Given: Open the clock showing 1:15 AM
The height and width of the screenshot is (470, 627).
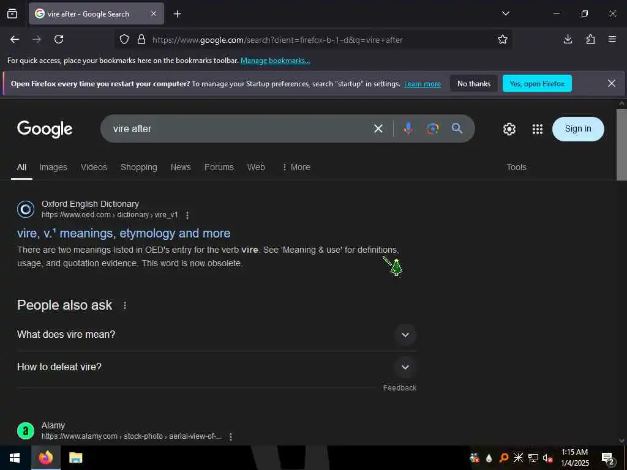Looking at the screenshot, I should point(574,458).
